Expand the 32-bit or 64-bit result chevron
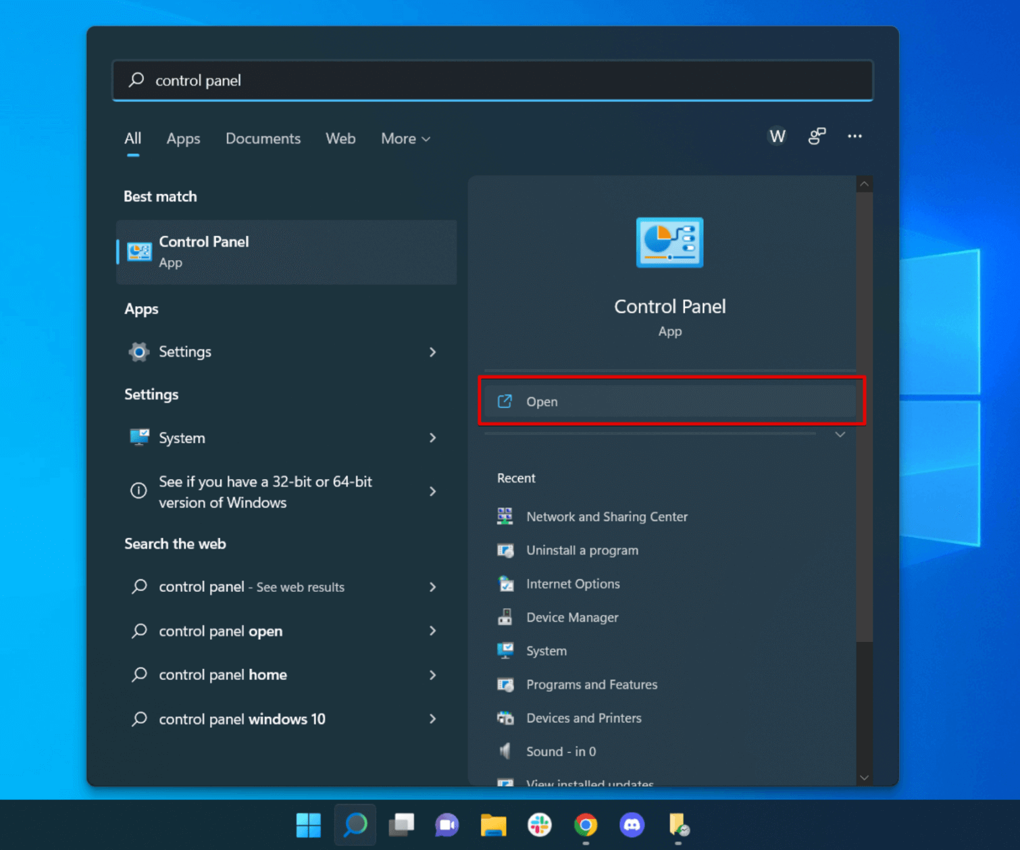The height and width of the screenshot is (850, 1020). (x=432, y=491)
